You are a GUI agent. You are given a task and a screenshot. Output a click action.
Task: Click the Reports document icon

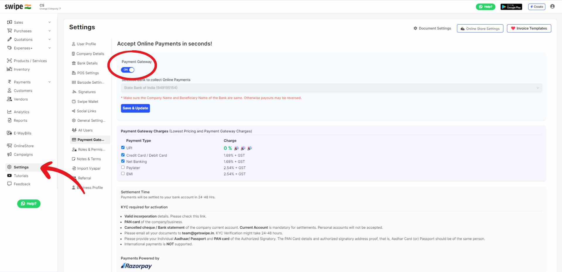tap(9, 120)
